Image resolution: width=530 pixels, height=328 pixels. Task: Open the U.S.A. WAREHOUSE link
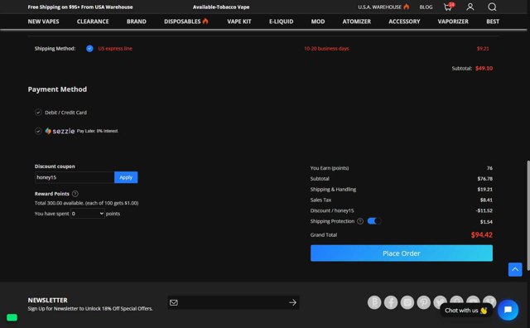pyautogui.click(x=383, y=7)
